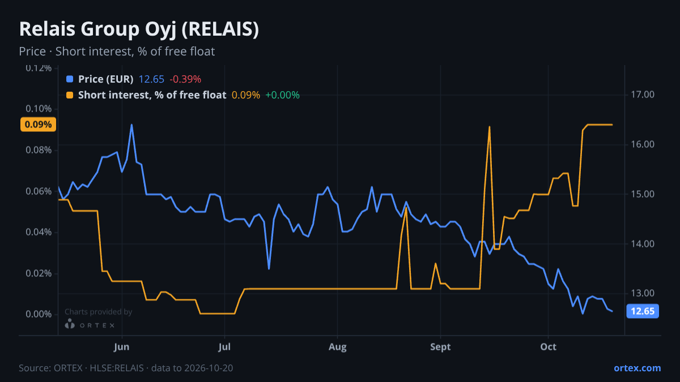Click the ortex.com link
Screen dimensions: 680x382
637,368
